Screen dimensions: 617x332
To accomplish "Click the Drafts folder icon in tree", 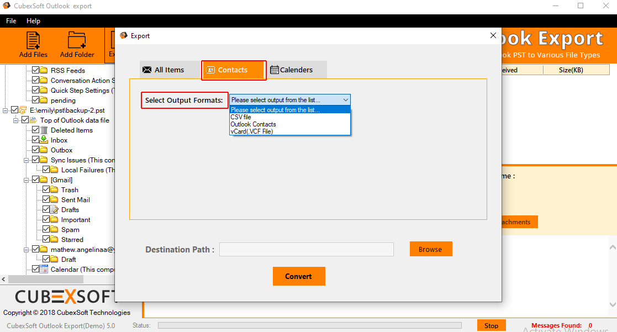I will click(54, 210).
